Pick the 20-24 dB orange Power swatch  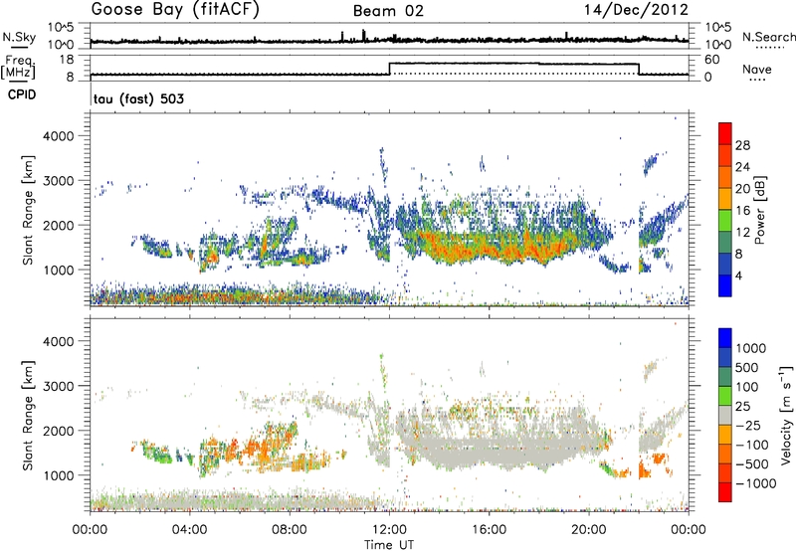point(725,177)
